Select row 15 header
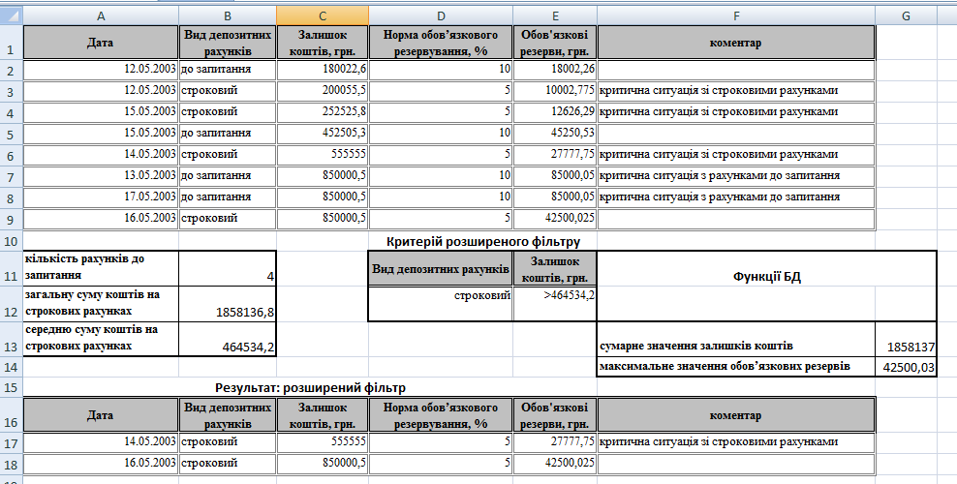Image resolution: width=957 pixels, height=484 pixels. 11,388
